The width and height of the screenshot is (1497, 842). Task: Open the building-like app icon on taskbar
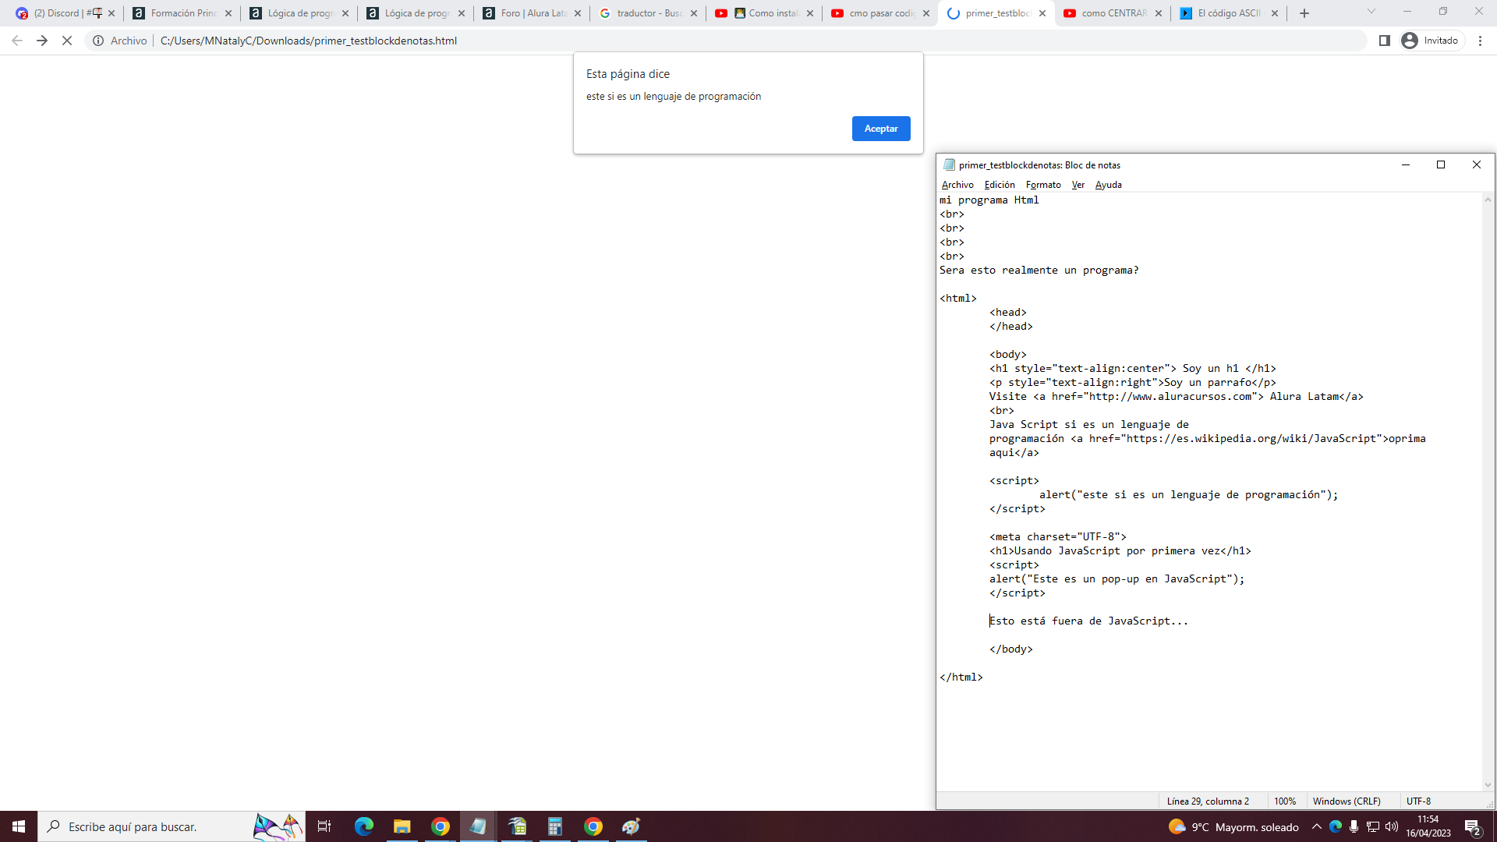[x=517, y=826]
